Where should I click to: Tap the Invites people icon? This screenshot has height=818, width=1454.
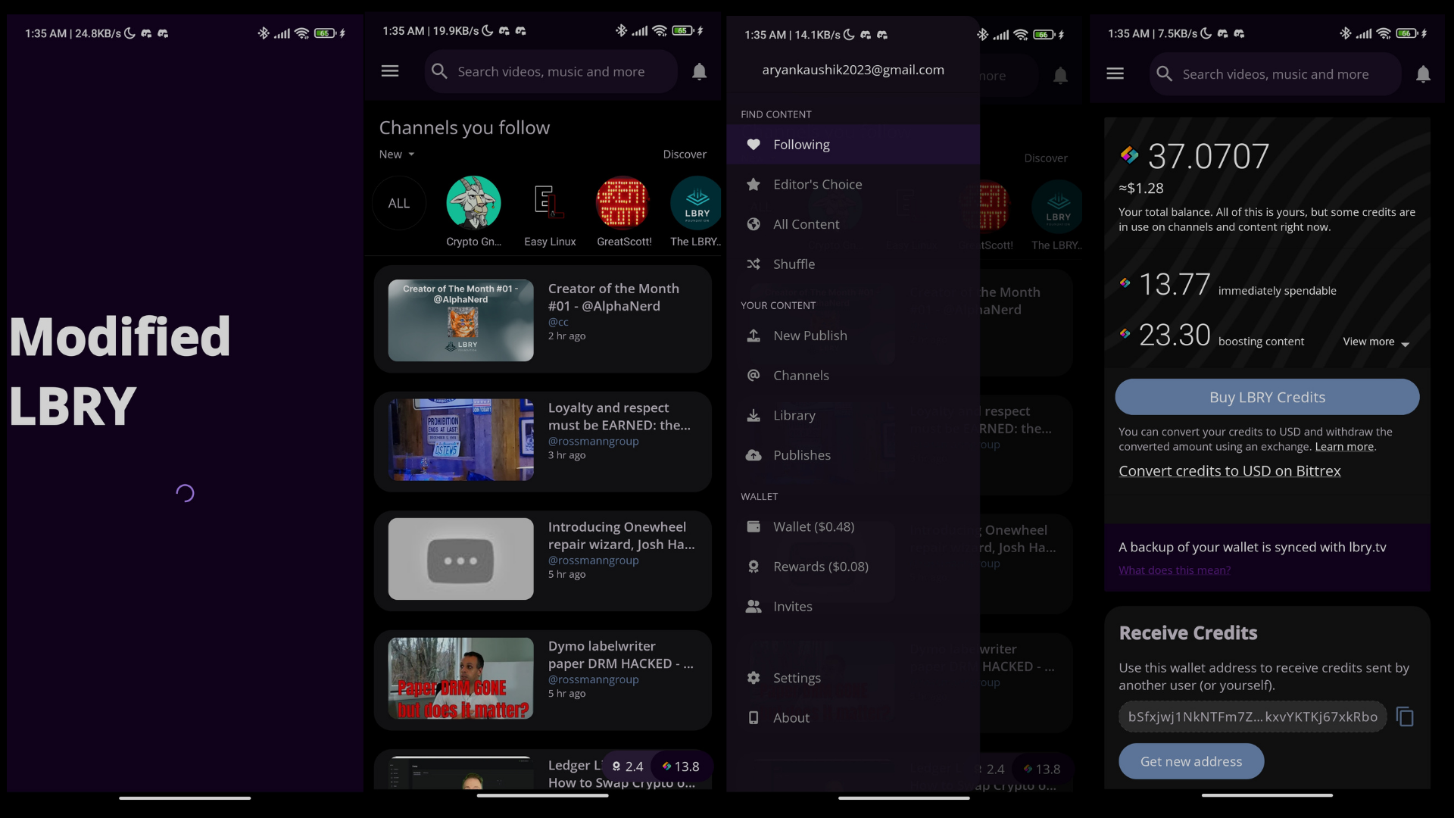[x=754, y=607]
